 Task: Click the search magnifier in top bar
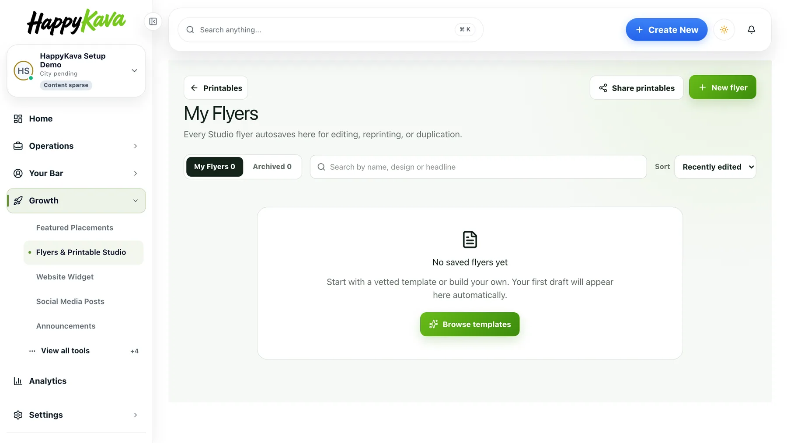point(190,30)
